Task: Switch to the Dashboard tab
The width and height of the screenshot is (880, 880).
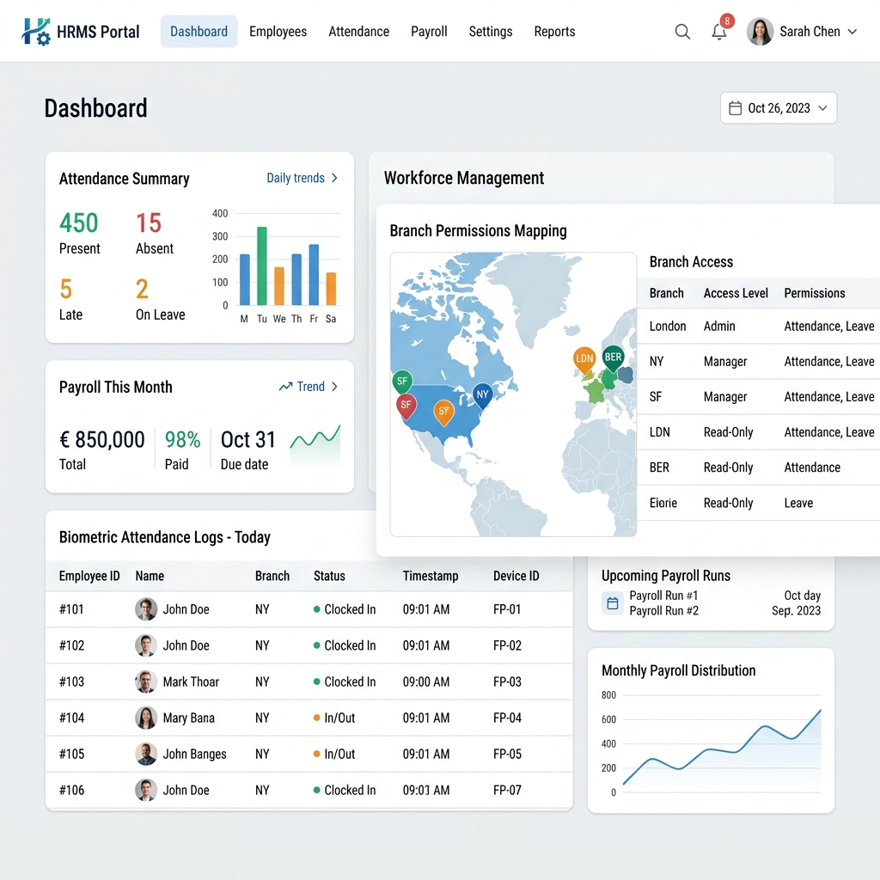Action: pos(199,32)
